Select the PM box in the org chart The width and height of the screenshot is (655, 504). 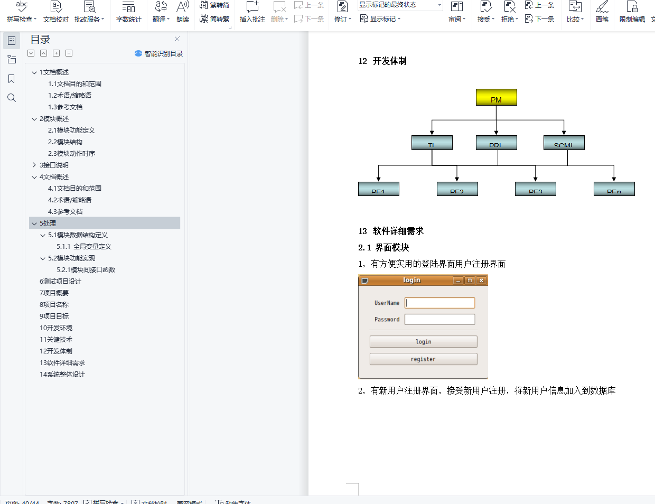496,97
